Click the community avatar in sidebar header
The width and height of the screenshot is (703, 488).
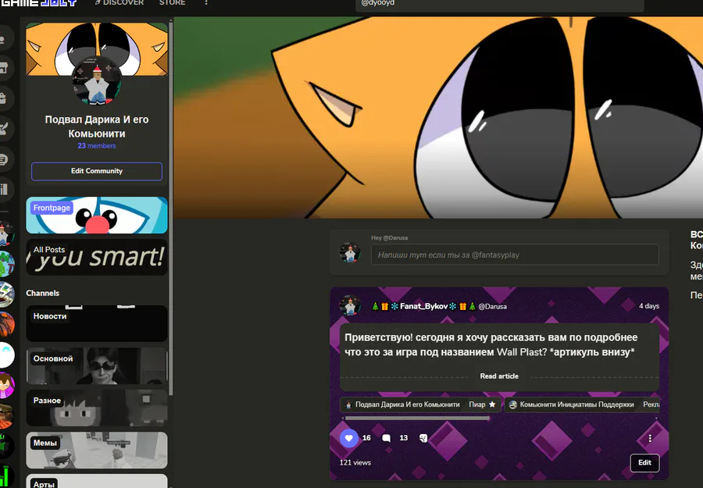tap(96, 80)
